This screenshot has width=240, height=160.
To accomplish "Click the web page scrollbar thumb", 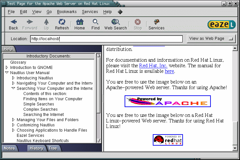I will coord(235,134).
